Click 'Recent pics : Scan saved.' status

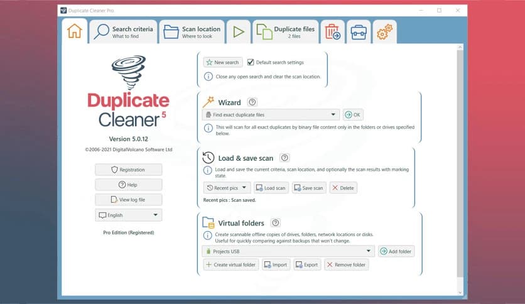point(229,200)
